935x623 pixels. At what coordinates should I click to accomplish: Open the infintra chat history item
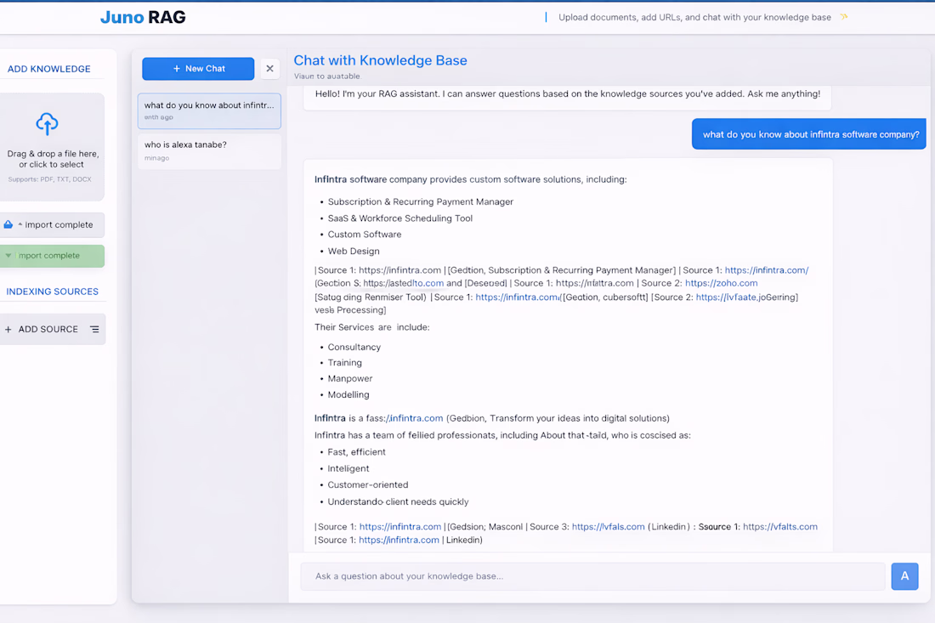point(209,110)
